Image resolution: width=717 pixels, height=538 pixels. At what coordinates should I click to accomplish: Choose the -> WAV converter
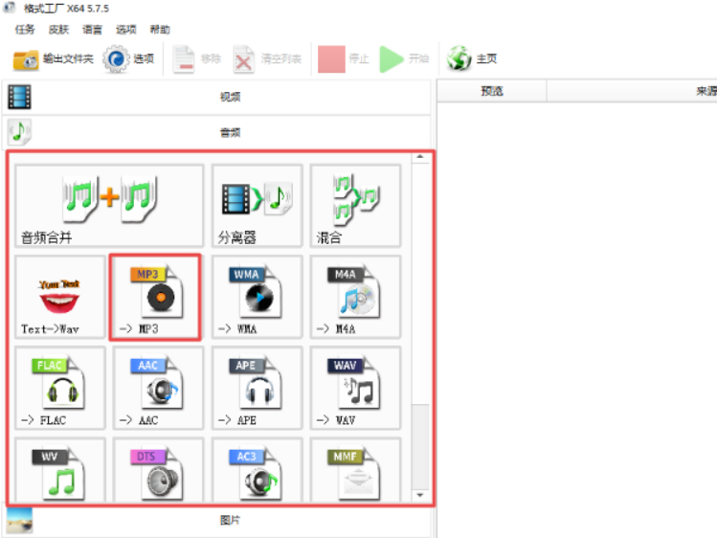pyautogui.click(x=355, y=388)
